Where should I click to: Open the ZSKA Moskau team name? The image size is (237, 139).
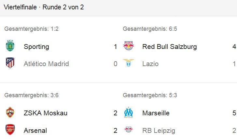(46, 113)
